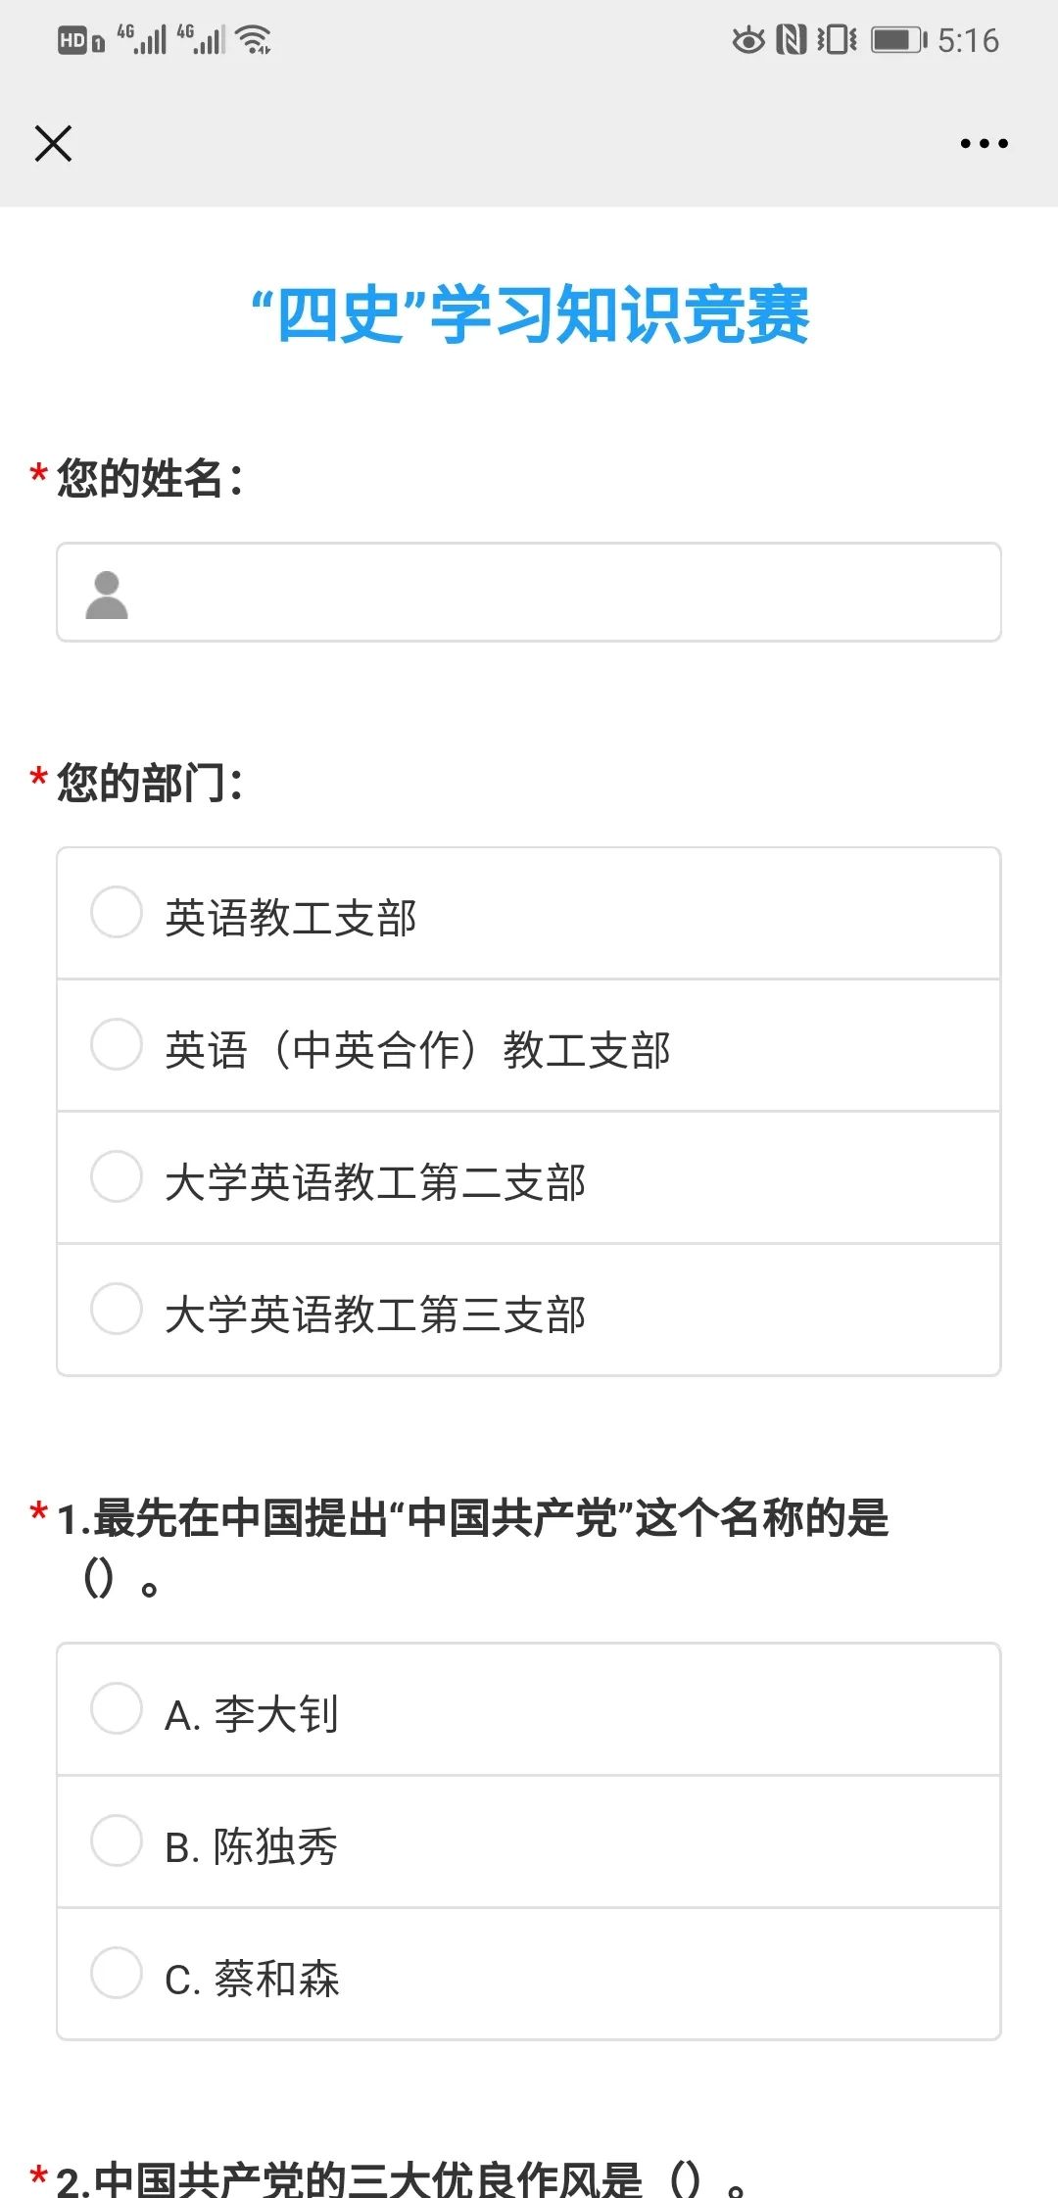
Task: Choose answer B. 陈独秀
Action: click(x=117, y=1841)
